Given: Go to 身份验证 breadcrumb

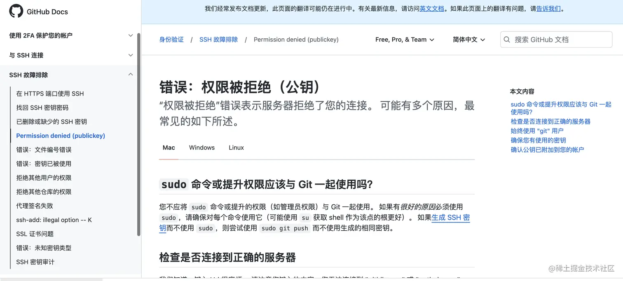Looking at the screenshot, I should [x=171, y=40].
